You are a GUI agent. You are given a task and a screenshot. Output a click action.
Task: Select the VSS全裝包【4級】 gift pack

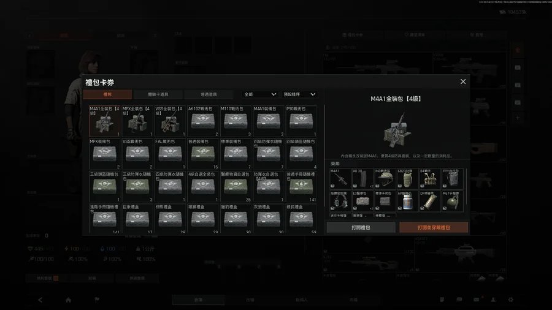(170, 121)
